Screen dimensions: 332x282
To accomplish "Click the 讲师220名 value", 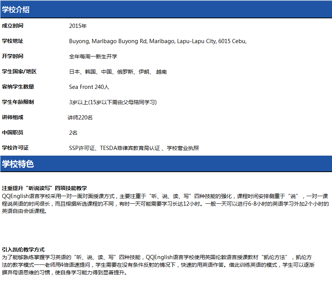I will coord(80,118).
